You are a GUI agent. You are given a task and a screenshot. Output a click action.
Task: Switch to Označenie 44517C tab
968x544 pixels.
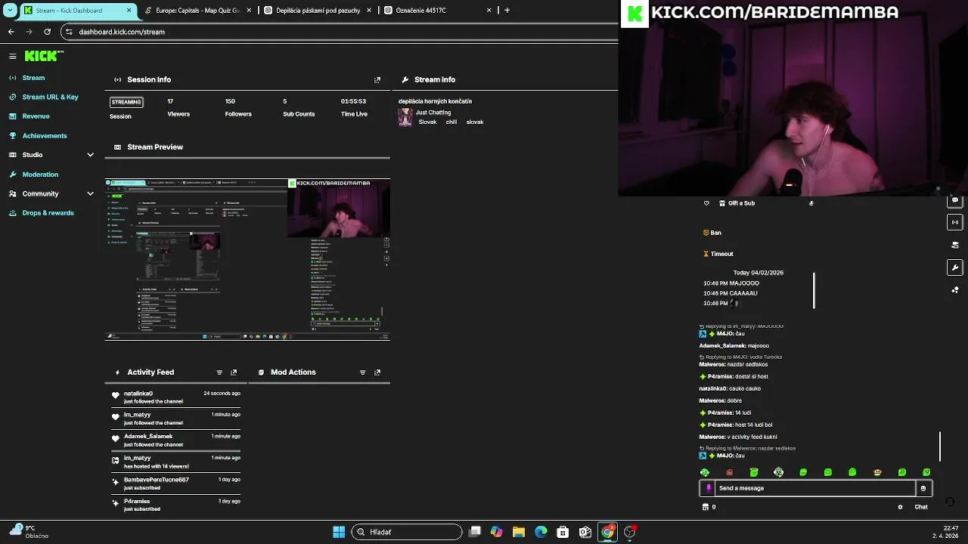tap(438, 11)
